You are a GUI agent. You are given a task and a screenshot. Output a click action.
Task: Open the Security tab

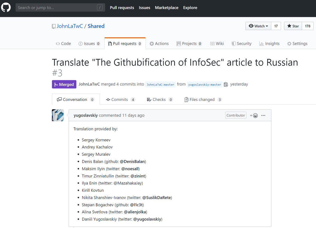[x=241, y=43]
